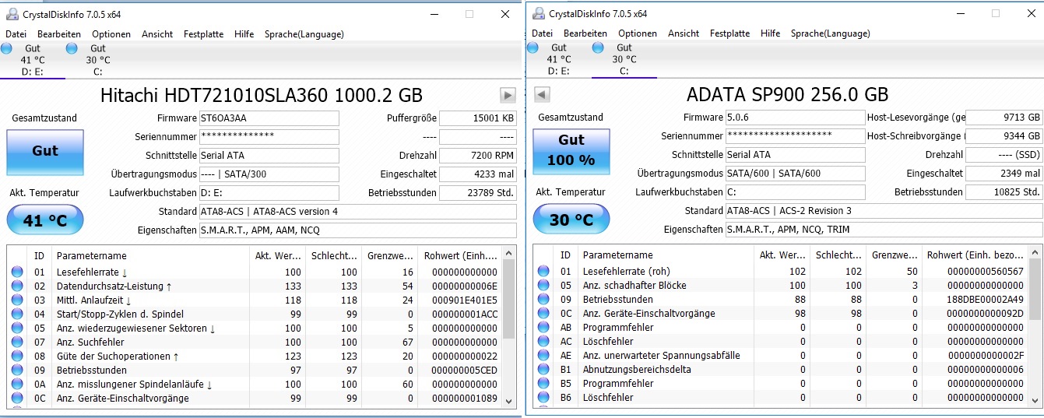Click status orb of Anz. schadhafter Blöcke row
The width and height of the screenshot is (1044, 418).
coord(543,286)
